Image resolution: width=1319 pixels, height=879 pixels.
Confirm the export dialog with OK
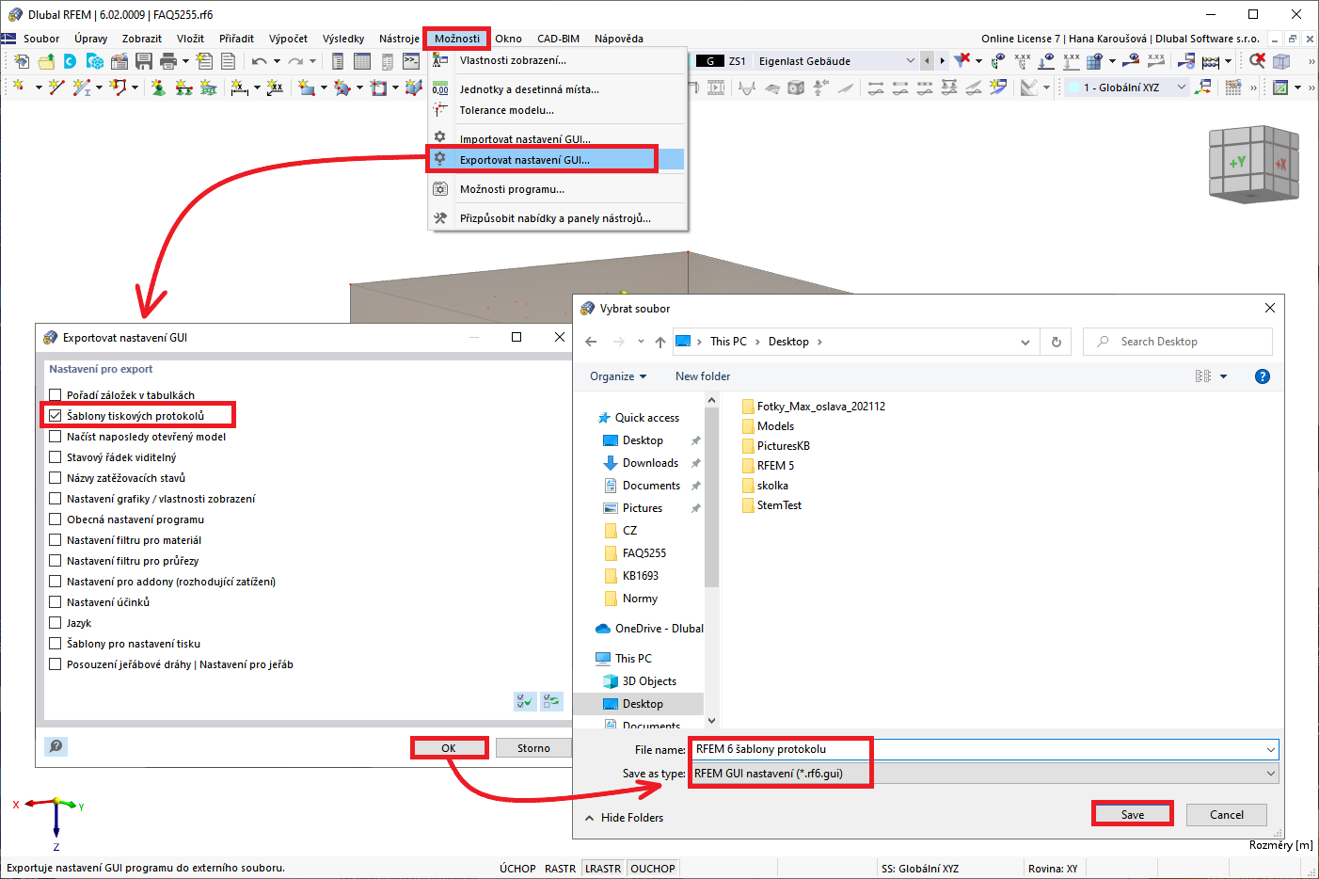(449, 748)
